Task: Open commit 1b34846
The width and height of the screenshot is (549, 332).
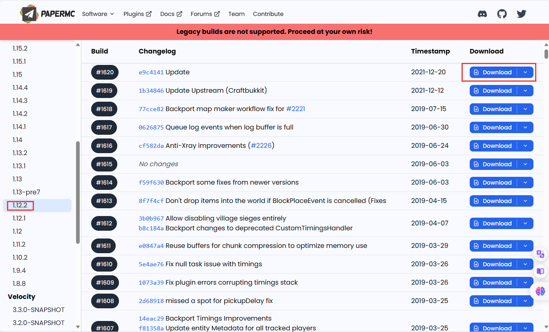Action: tap(151, 91)
